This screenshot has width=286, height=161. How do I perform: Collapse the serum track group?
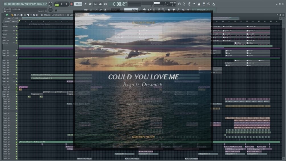14,34
